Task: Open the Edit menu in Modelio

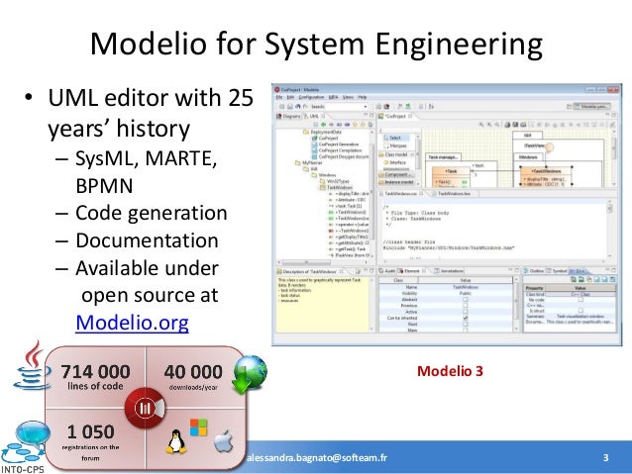Action: pos(290,97)
